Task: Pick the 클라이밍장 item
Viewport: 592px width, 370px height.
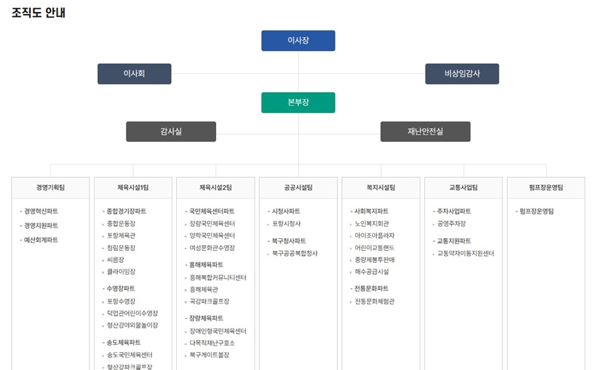Action: point(121,272)
